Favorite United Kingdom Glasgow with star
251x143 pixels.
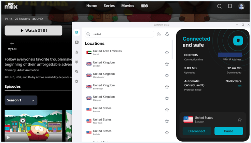tap(167, 98)
